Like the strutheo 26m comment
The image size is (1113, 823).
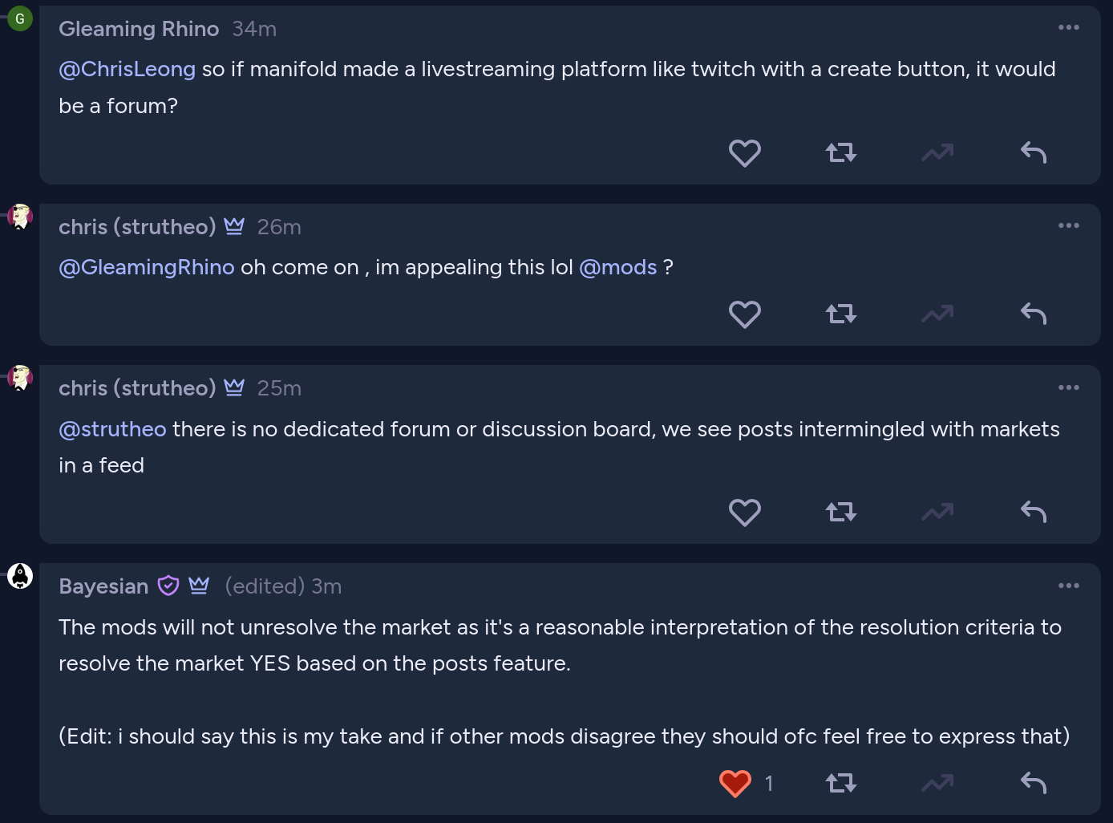(744, 314)
